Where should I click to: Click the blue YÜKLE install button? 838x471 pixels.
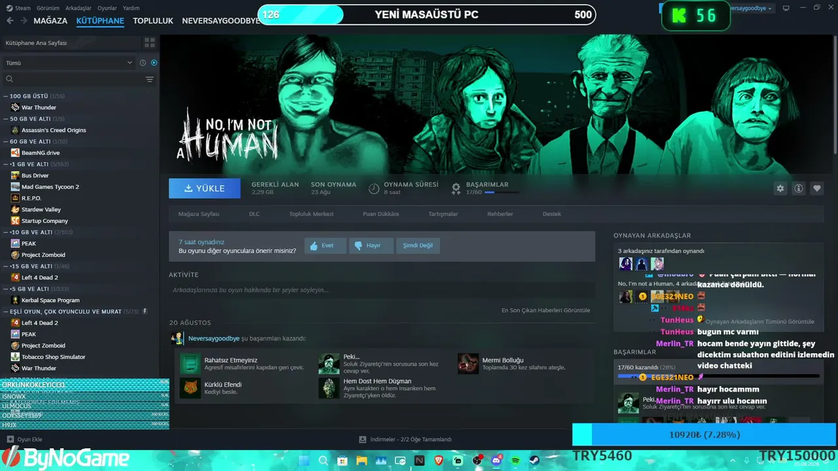coord(205,188)
